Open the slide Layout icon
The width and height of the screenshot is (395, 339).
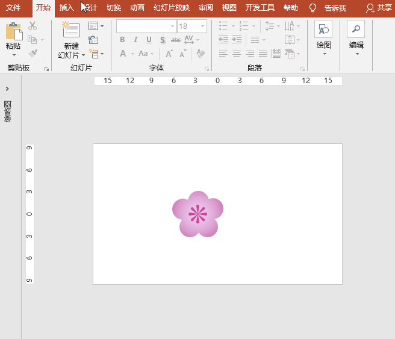(x=93, y=26)
